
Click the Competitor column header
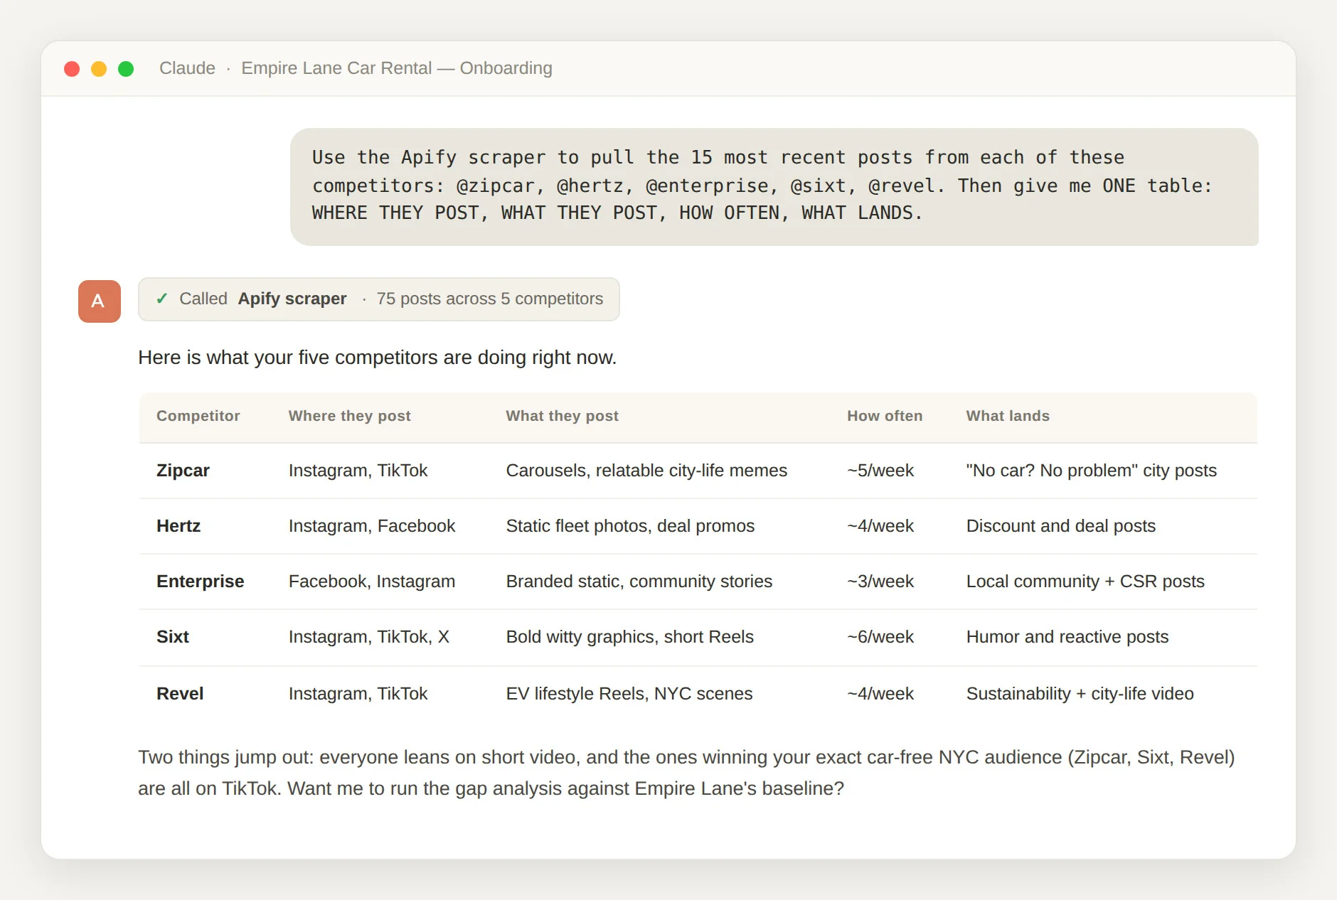coord(198,416)
